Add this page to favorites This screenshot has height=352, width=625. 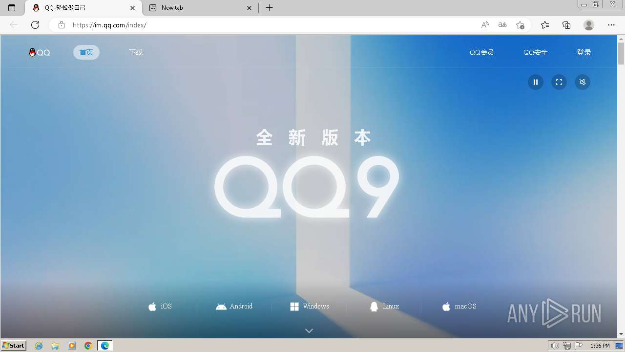(520, 25)
